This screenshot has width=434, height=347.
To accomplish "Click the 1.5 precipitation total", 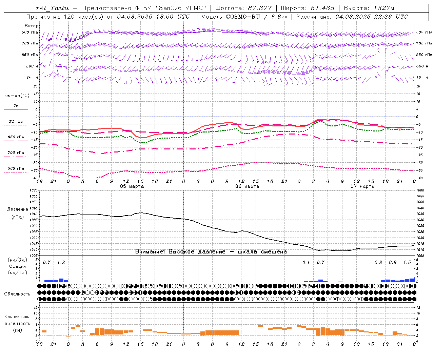I will (x=407, y=262).
